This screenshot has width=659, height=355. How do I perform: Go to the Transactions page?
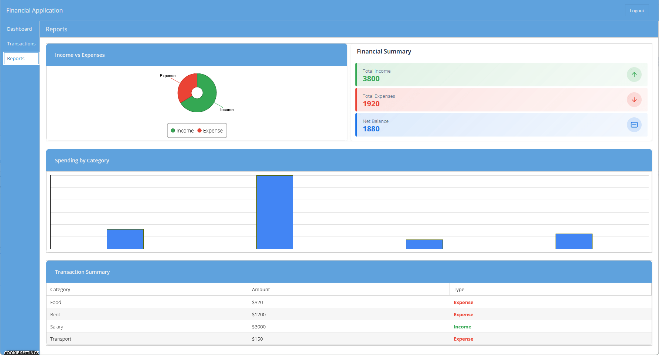click(21, 44)
